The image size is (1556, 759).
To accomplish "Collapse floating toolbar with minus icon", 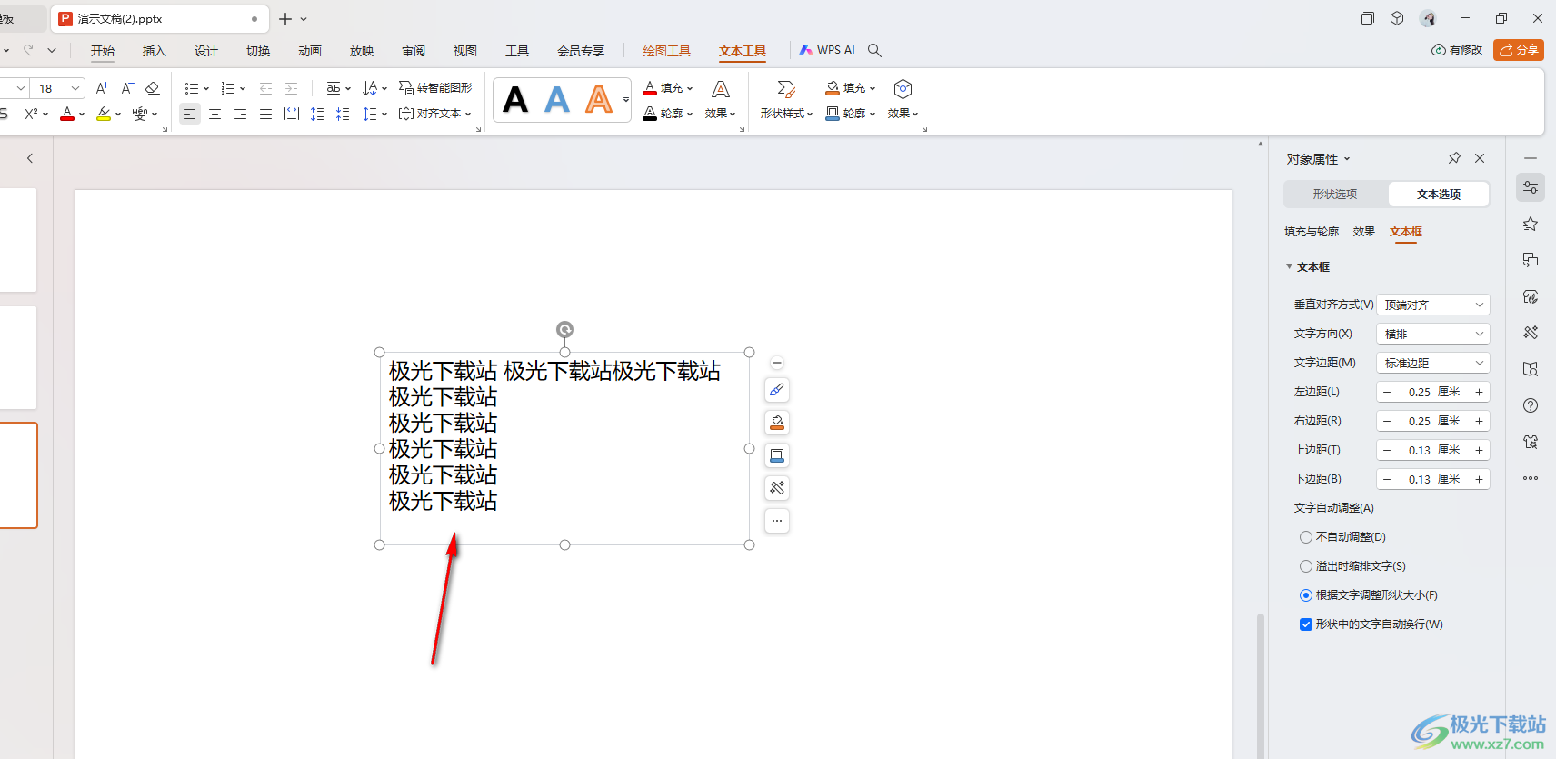I will tap(777, 363).
